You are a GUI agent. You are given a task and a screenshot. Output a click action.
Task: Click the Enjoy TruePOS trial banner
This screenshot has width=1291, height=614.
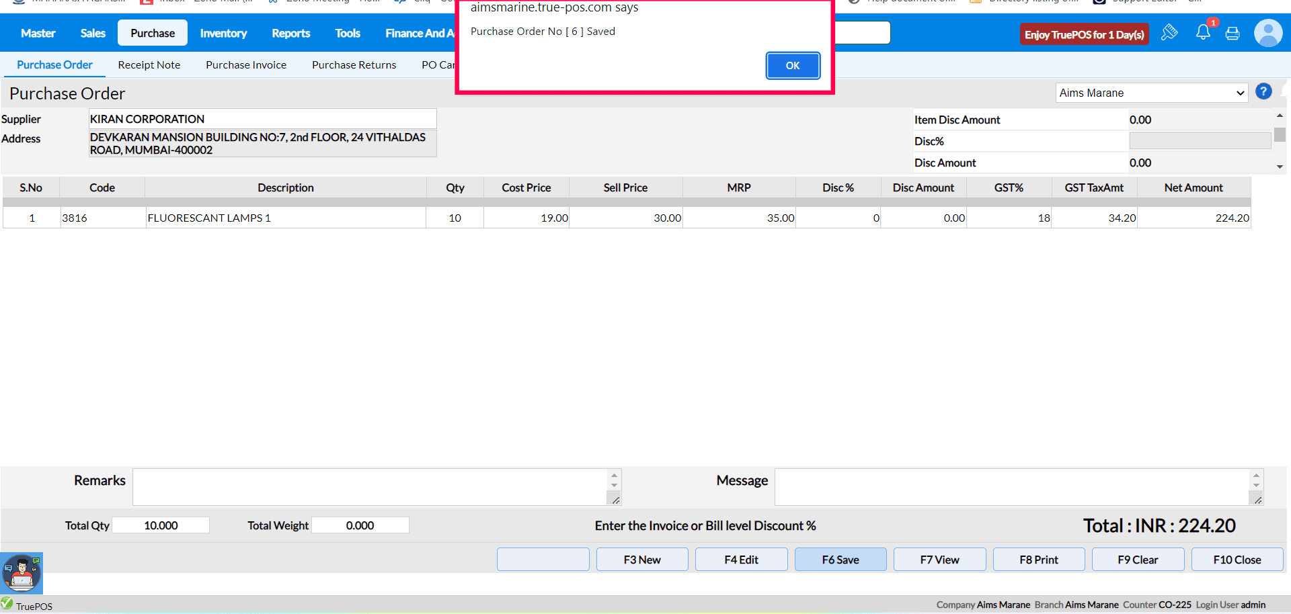pos(1085,34)
